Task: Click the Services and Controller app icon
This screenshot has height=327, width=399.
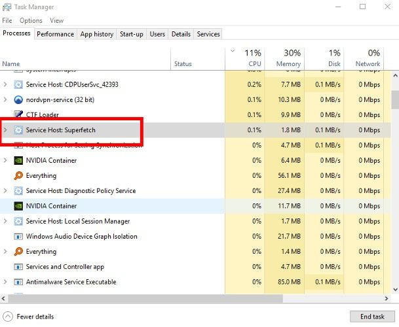Action: (18, 267)
